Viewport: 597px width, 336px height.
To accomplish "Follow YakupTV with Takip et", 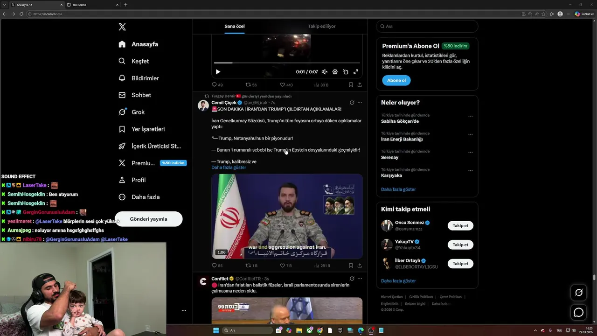I will click(460, 245).
